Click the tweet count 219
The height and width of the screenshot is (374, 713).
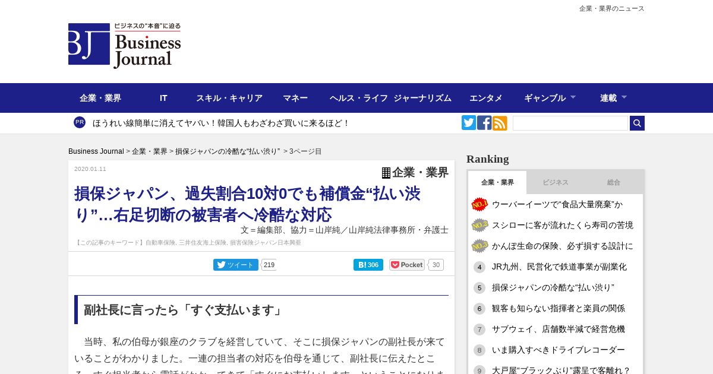click(269, 265)
